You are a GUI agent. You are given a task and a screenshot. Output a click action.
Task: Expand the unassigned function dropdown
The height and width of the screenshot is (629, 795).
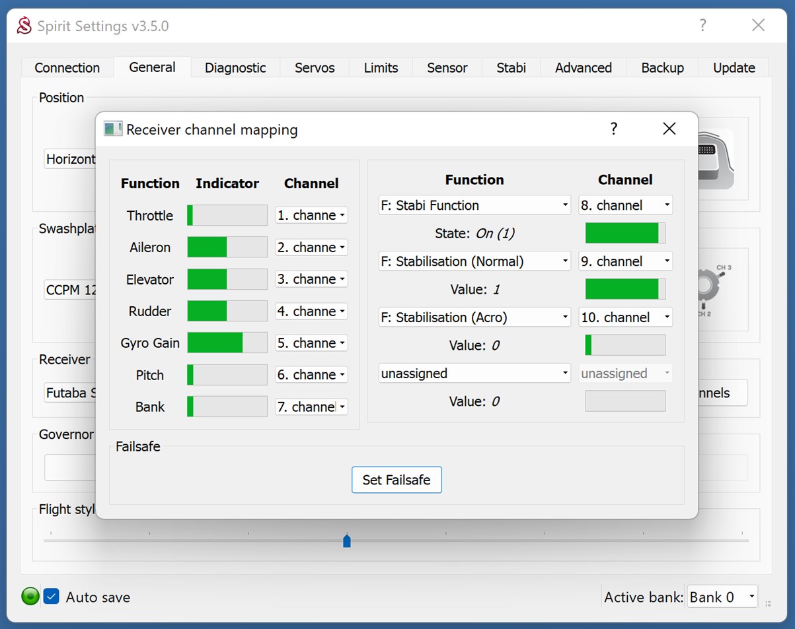[474, 374]
